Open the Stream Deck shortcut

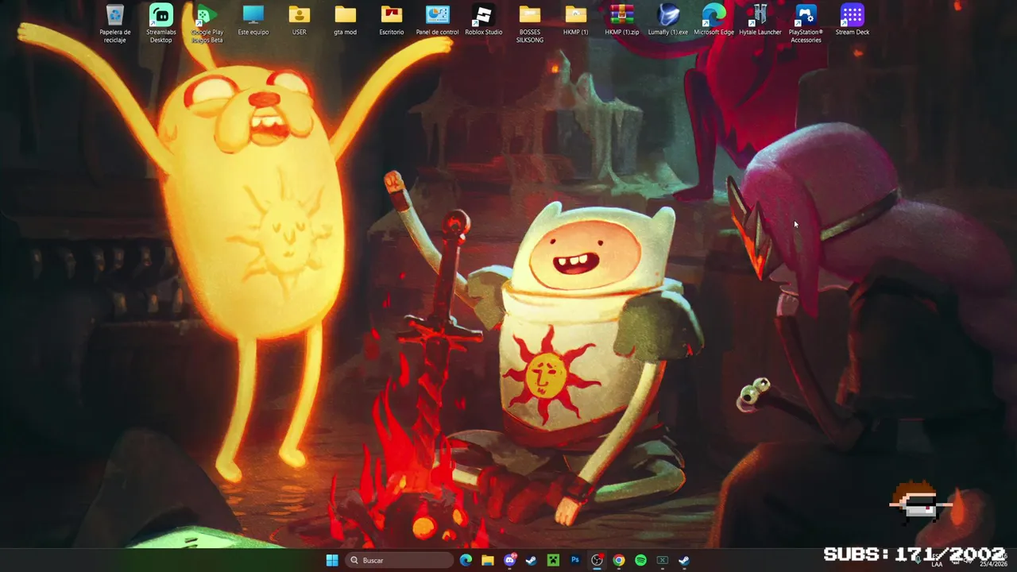853,21
